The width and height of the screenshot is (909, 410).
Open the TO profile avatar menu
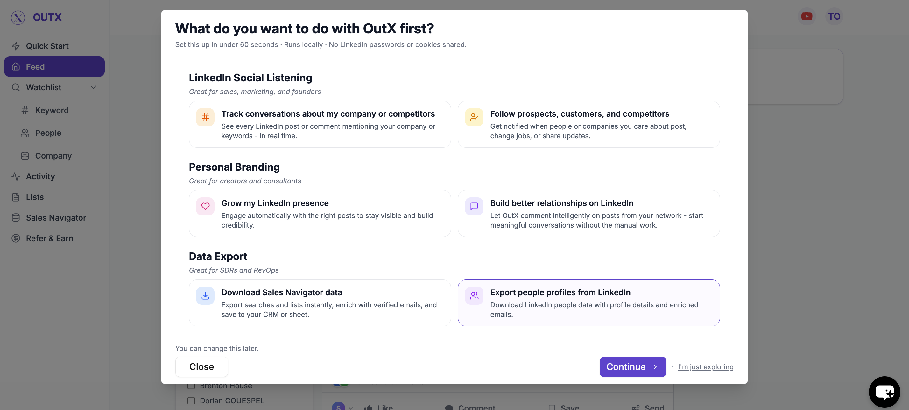point(834,17)
